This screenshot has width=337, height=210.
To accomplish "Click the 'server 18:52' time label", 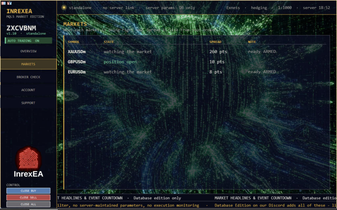I will pos(316,8).
